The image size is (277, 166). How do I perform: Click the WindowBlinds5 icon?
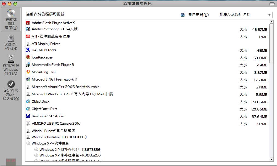(x=28, y=131)
